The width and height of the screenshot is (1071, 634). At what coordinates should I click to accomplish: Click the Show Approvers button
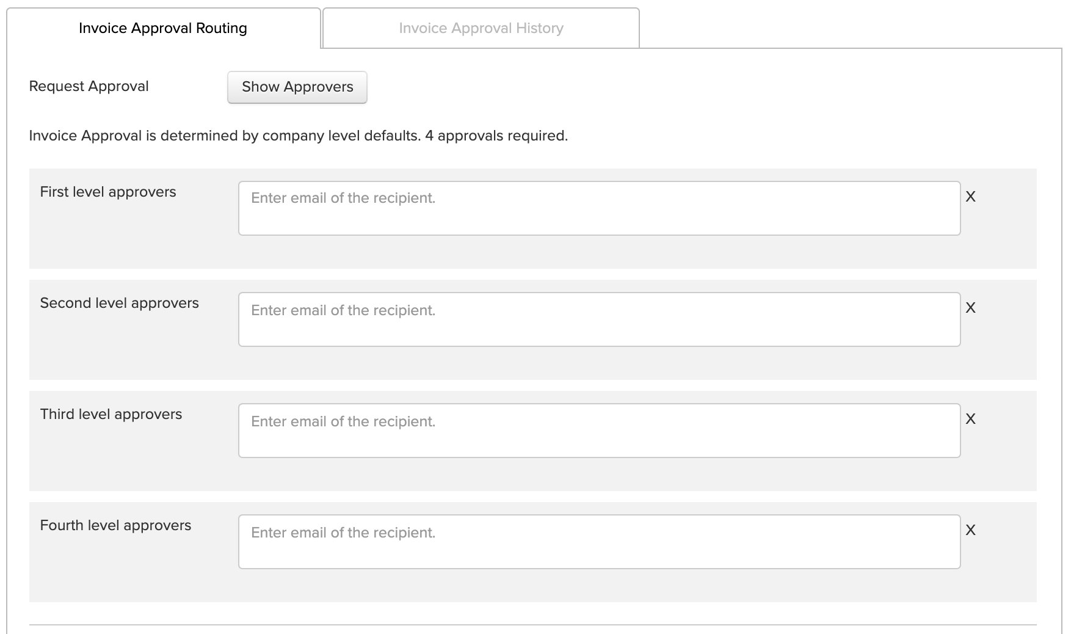pyautogui.click(x=297, y=87)
